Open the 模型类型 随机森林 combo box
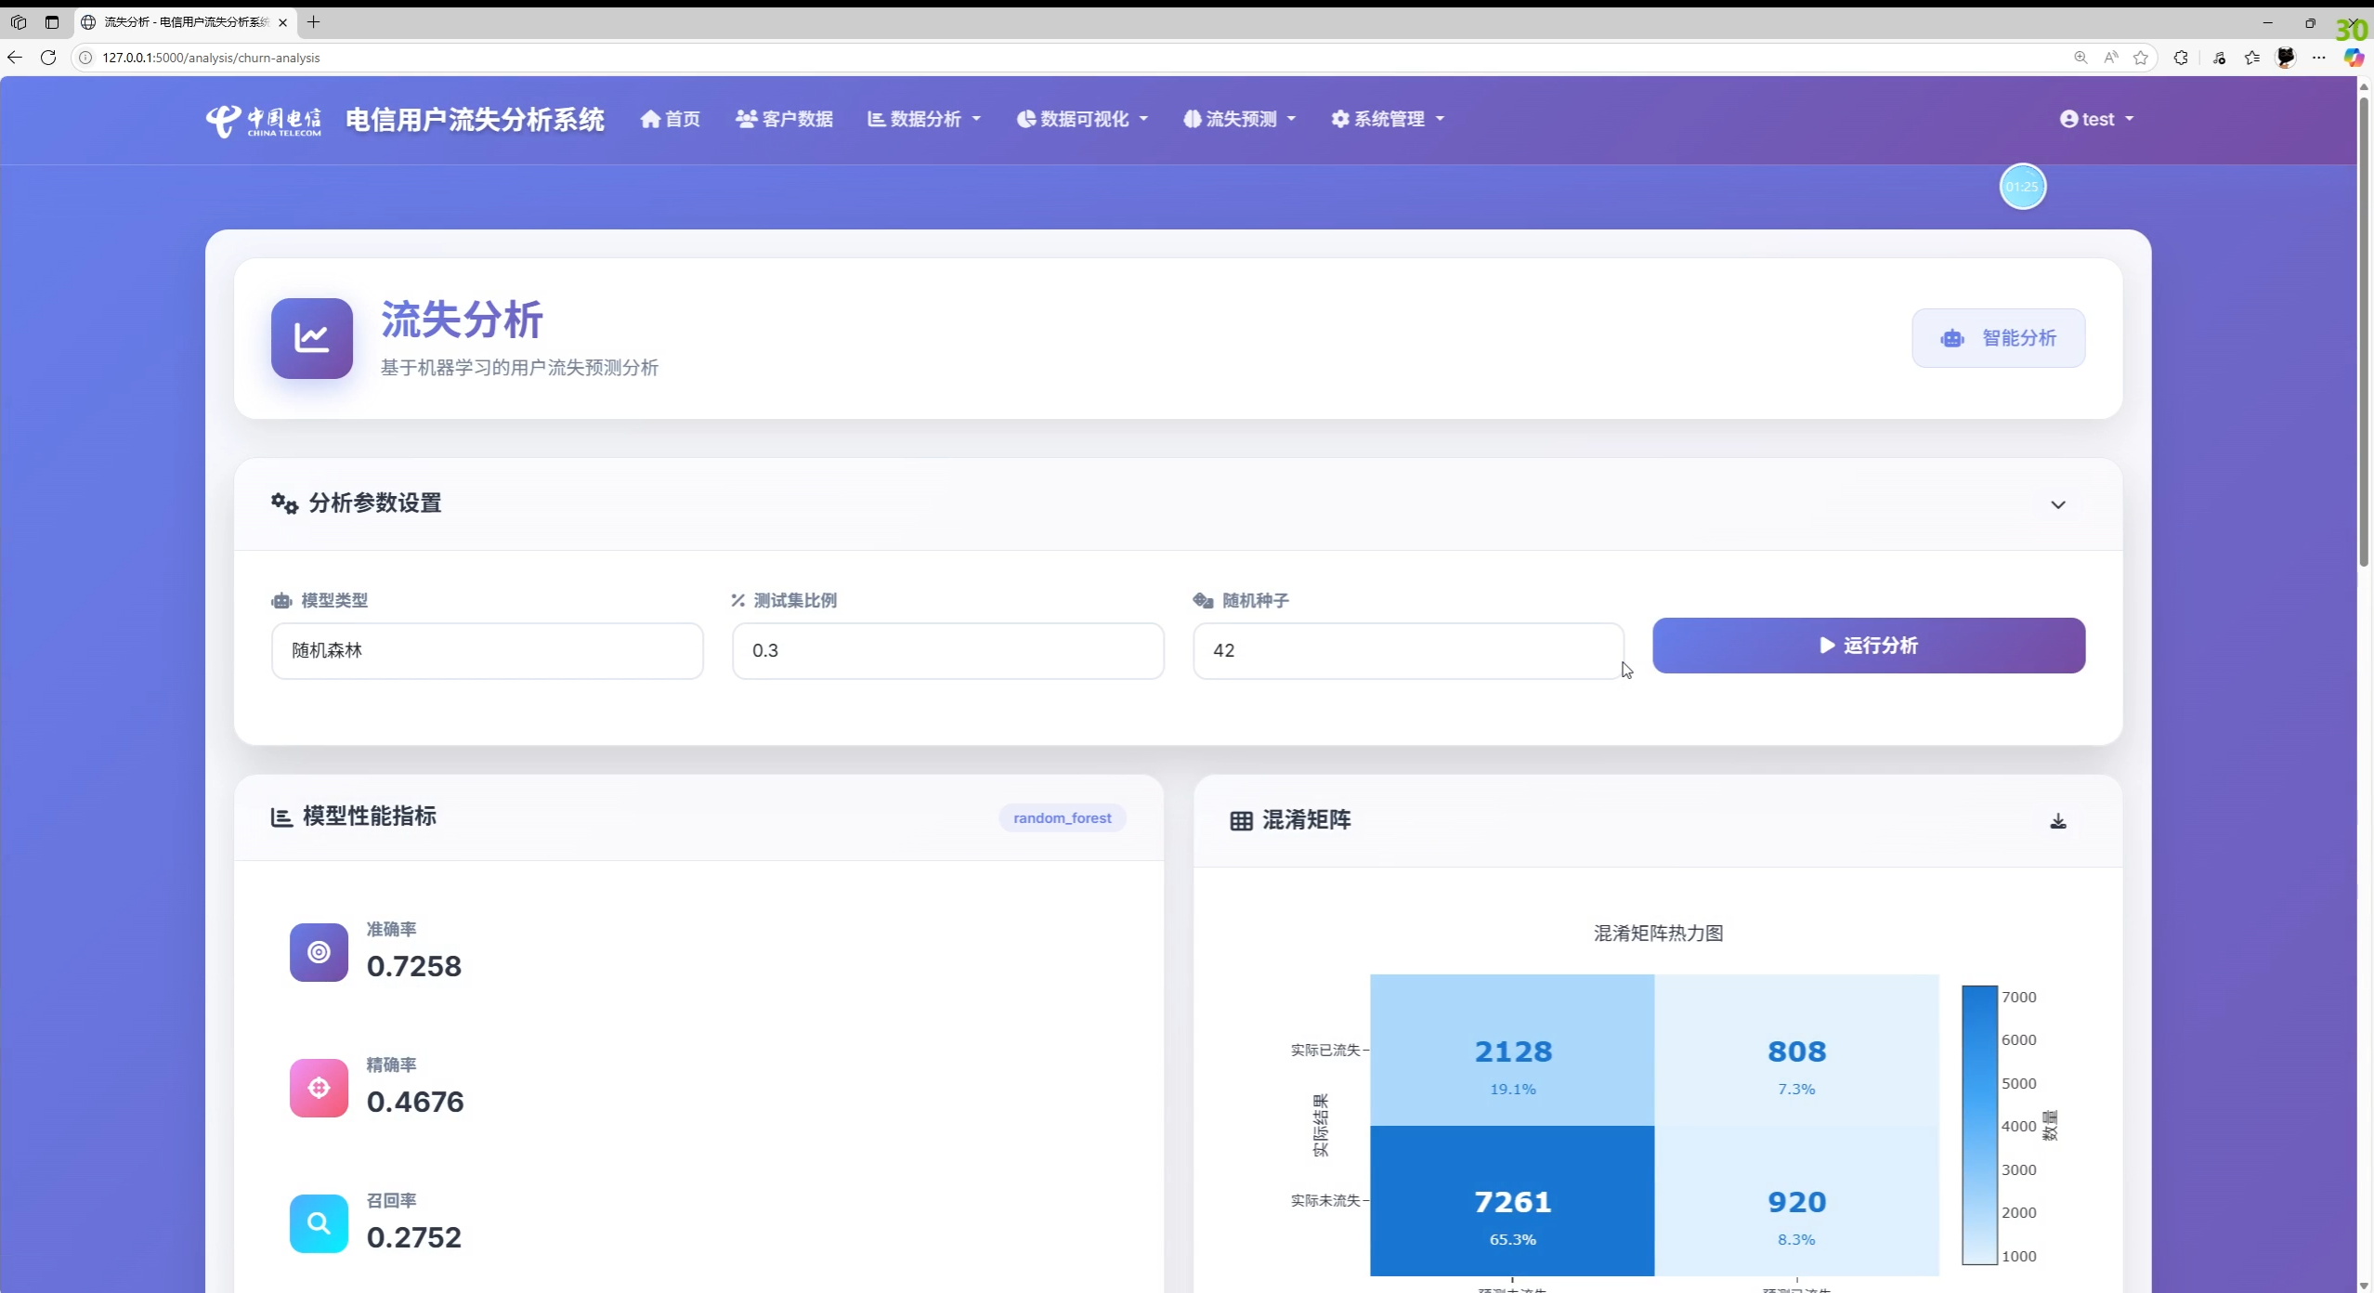 click(488, 650)
